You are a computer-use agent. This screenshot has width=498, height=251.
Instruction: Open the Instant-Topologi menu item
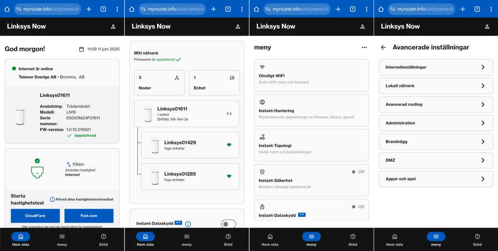(311, 145)
